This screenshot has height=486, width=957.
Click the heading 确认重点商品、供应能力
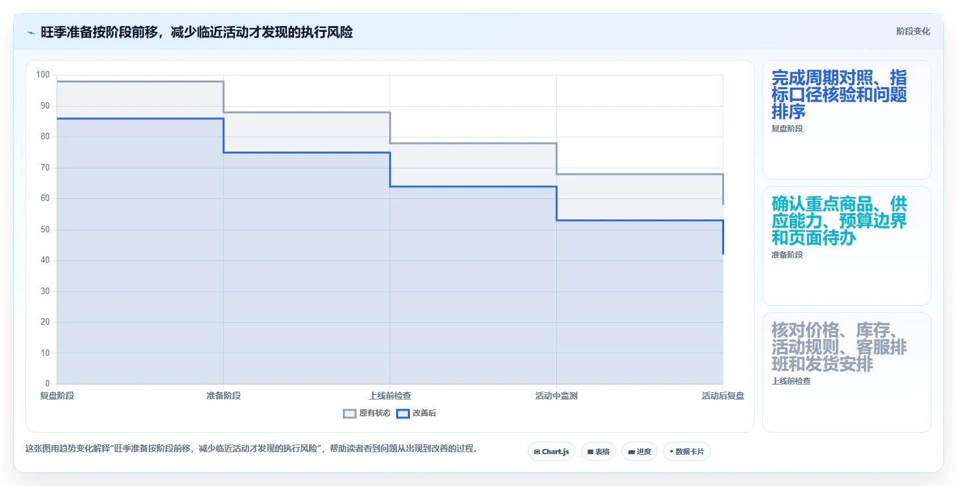click(x=839, y=221)
